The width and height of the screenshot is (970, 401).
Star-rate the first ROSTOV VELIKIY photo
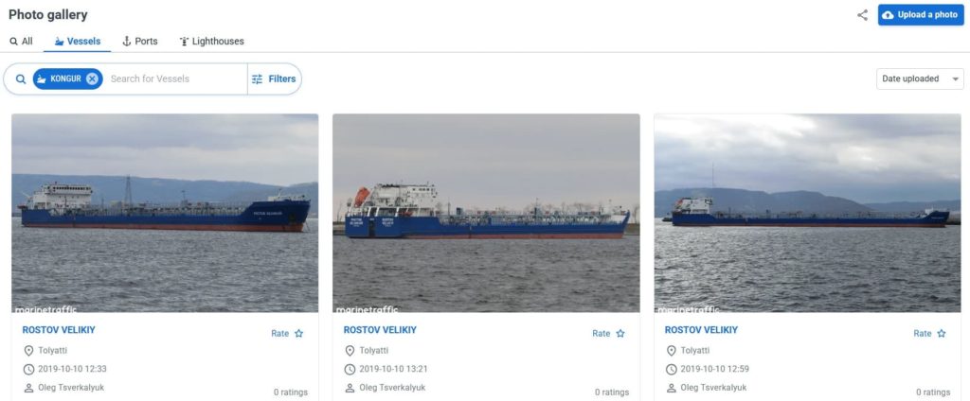(x=298, y=333)
